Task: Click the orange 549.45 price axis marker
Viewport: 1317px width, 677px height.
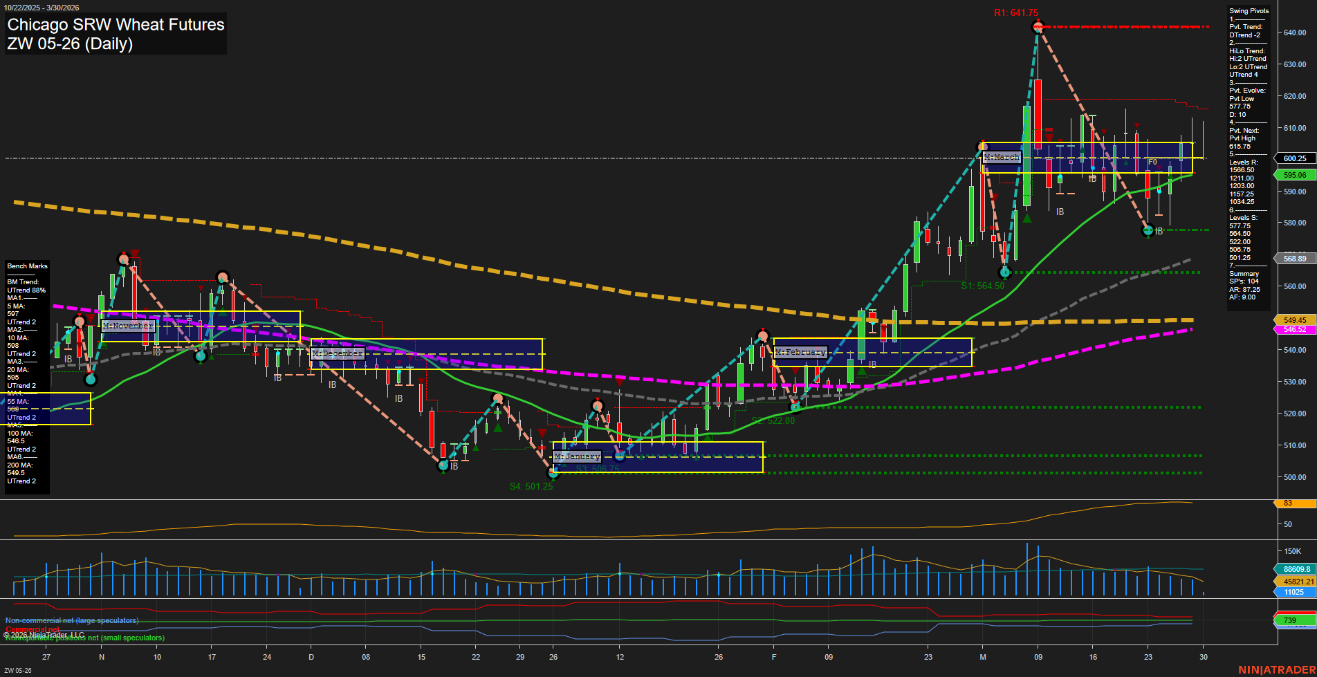Action: pyautogui.click(x=1295, y=320)
